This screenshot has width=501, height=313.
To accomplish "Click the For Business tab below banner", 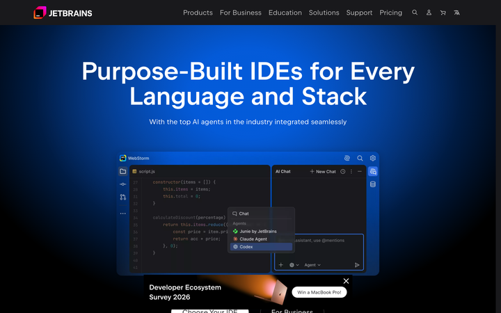I will [x=292, y=311].
